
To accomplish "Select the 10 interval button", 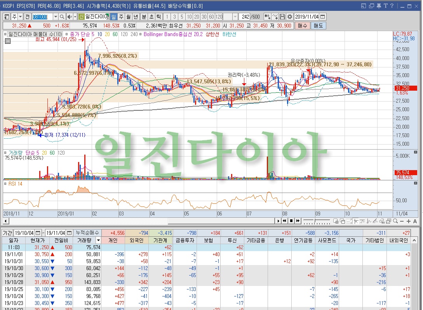I will point(190,17).
